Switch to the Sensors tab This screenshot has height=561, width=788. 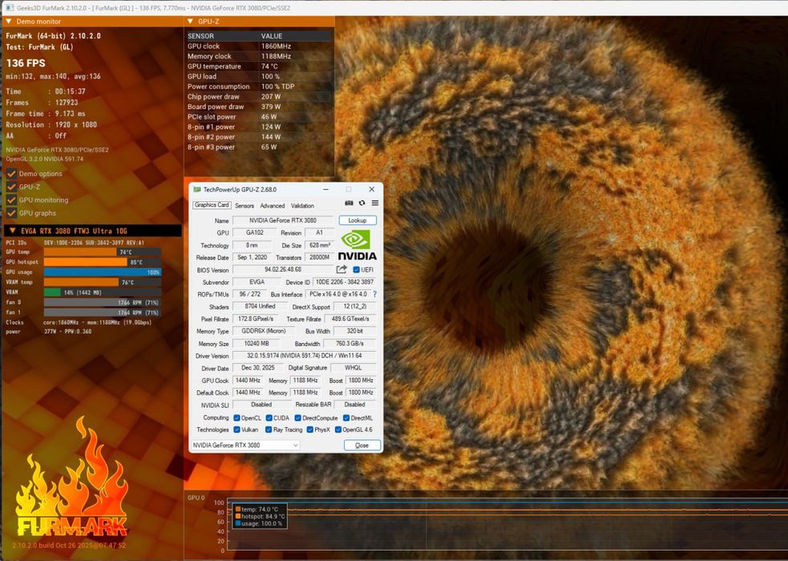[x=244, y=205]
